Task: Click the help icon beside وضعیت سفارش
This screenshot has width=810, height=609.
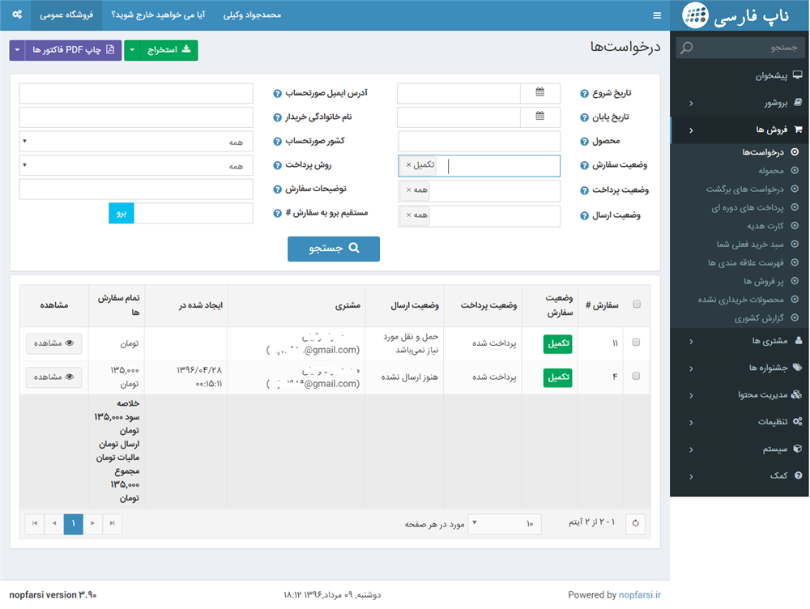Action: (x=584, y=165)
